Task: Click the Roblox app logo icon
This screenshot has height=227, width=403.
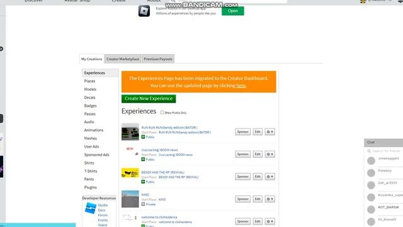Action: click(144, 11)
